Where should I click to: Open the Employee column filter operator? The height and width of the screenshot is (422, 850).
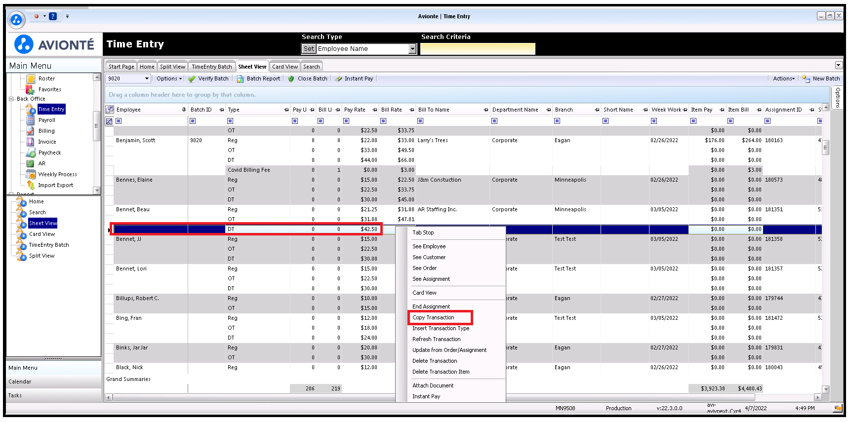[x=119, y=121]
